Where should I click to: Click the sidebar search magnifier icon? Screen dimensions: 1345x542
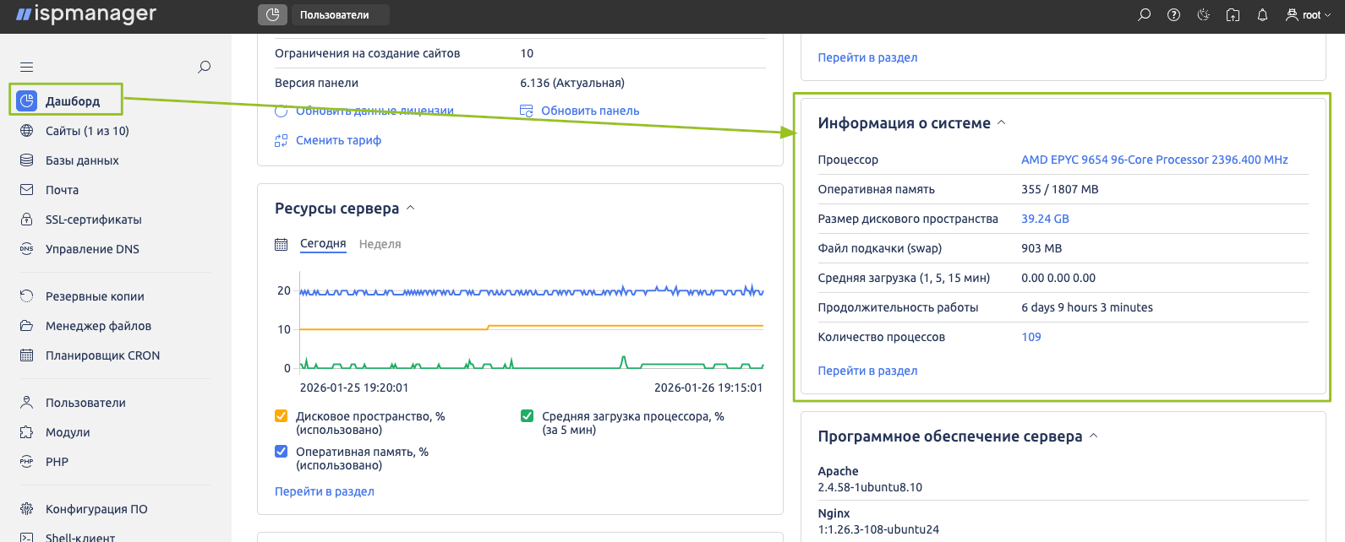pos(204,67)
